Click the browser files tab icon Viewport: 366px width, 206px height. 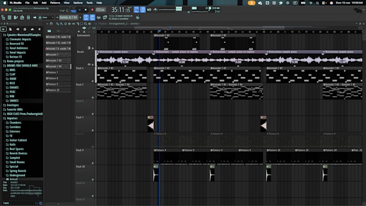10,29
